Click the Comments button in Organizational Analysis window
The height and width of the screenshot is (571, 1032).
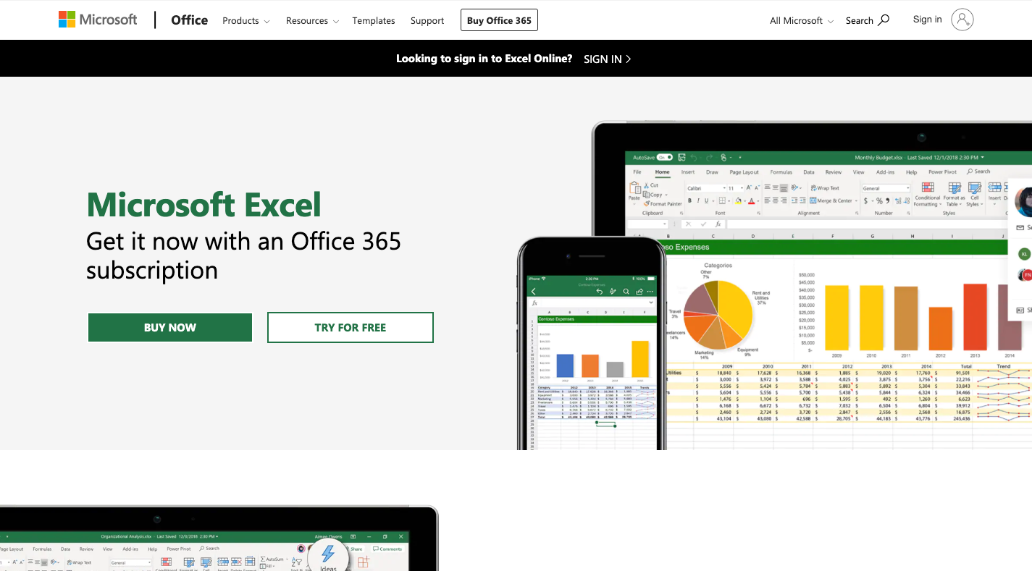(387, 549)
